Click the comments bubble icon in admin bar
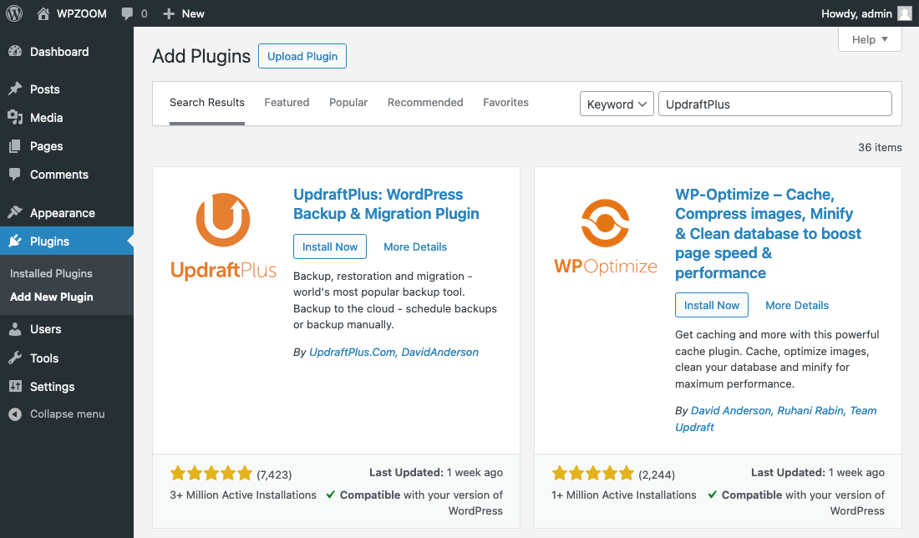 [127, 13]
